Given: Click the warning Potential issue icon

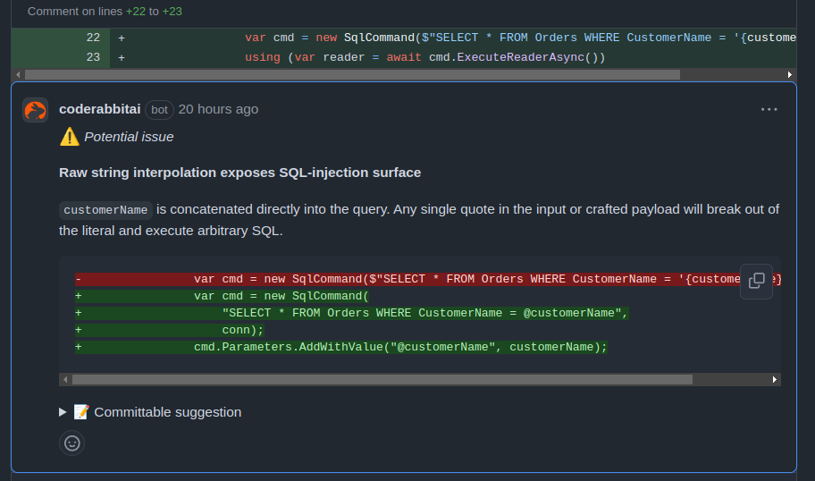Looking at the screenshot, I should [69, 137].
